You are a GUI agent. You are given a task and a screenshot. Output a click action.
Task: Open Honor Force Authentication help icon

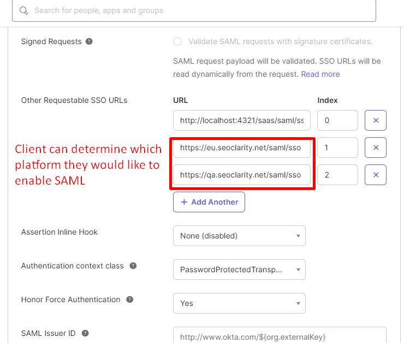pos(129,299)
